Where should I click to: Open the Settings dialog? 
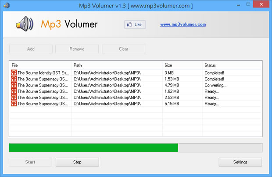240,162
